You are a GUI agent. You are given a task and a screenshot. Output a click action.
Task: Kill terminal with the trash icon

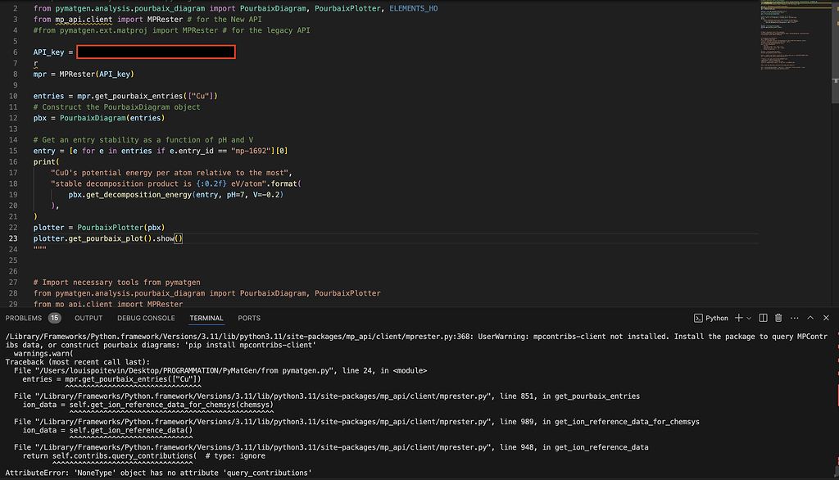(778, 318)
